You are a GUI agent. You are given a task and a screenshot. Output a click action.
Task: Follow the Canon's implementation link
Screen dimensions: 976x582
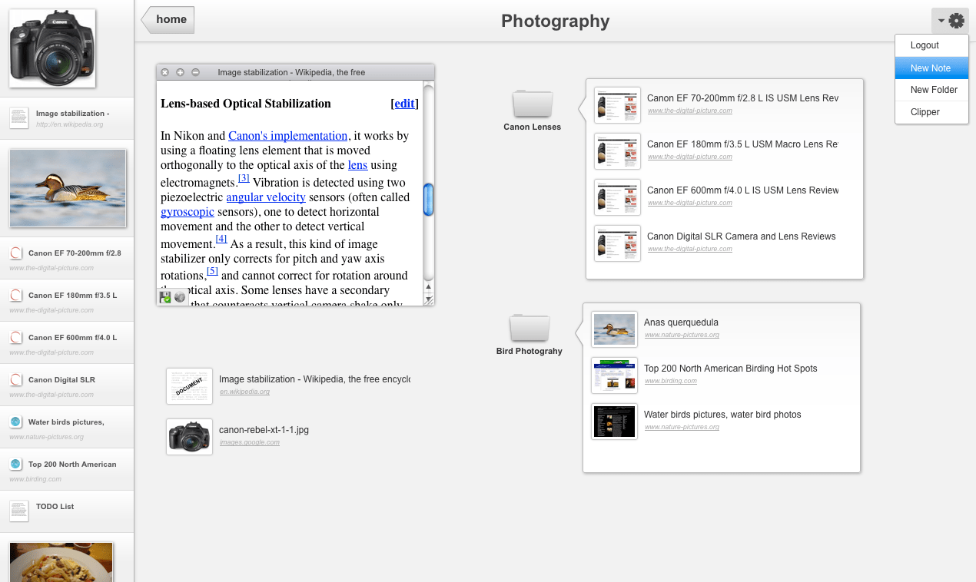pyautogui.click(x=287, y=136)
